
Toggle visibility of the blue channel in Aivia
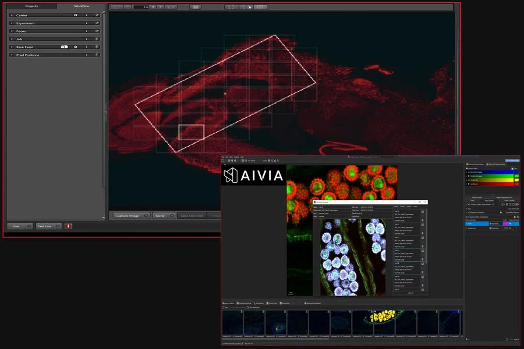point(469,172)
